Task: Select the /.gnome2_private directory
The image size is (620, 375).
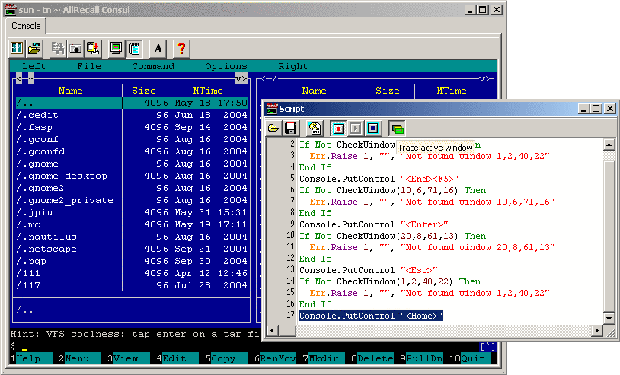Action: (x=132, y=200)
